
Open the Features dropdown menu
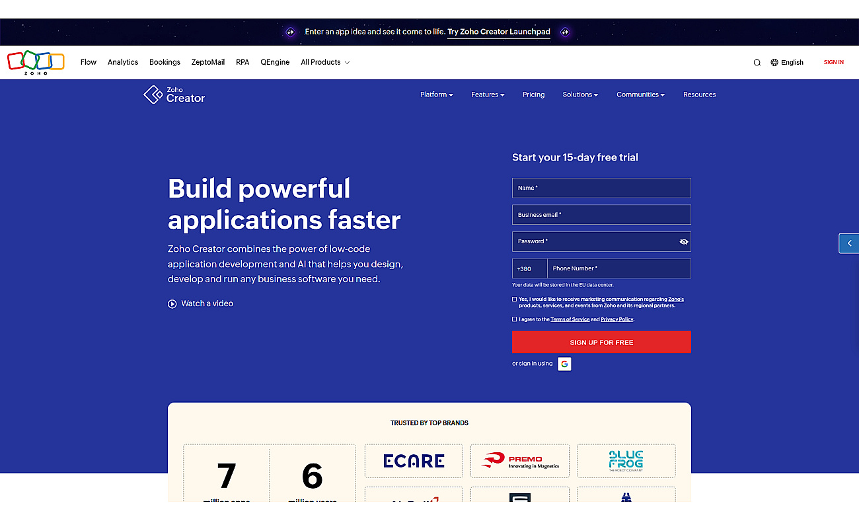488,95
